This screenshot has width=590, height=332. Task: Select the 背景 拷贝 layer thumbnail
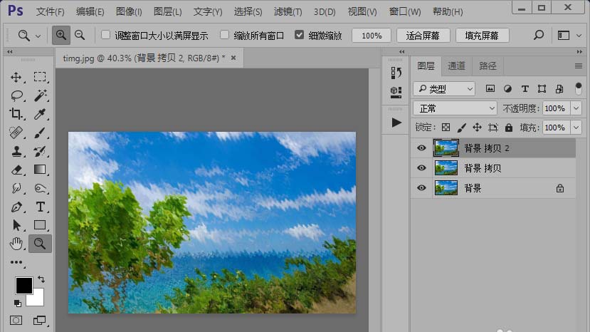[x=446, y=168]
